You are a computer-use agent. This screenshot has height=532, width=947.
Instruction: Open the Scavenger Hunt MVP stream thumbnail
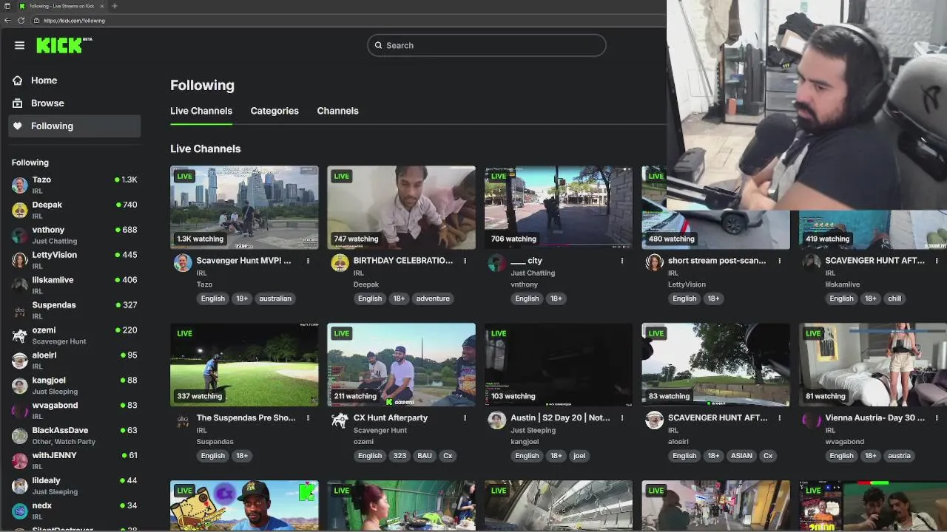(x=244, y=208)
